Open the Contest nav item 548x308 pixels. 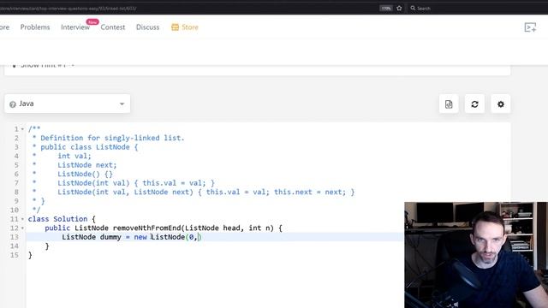click(112, 27)
